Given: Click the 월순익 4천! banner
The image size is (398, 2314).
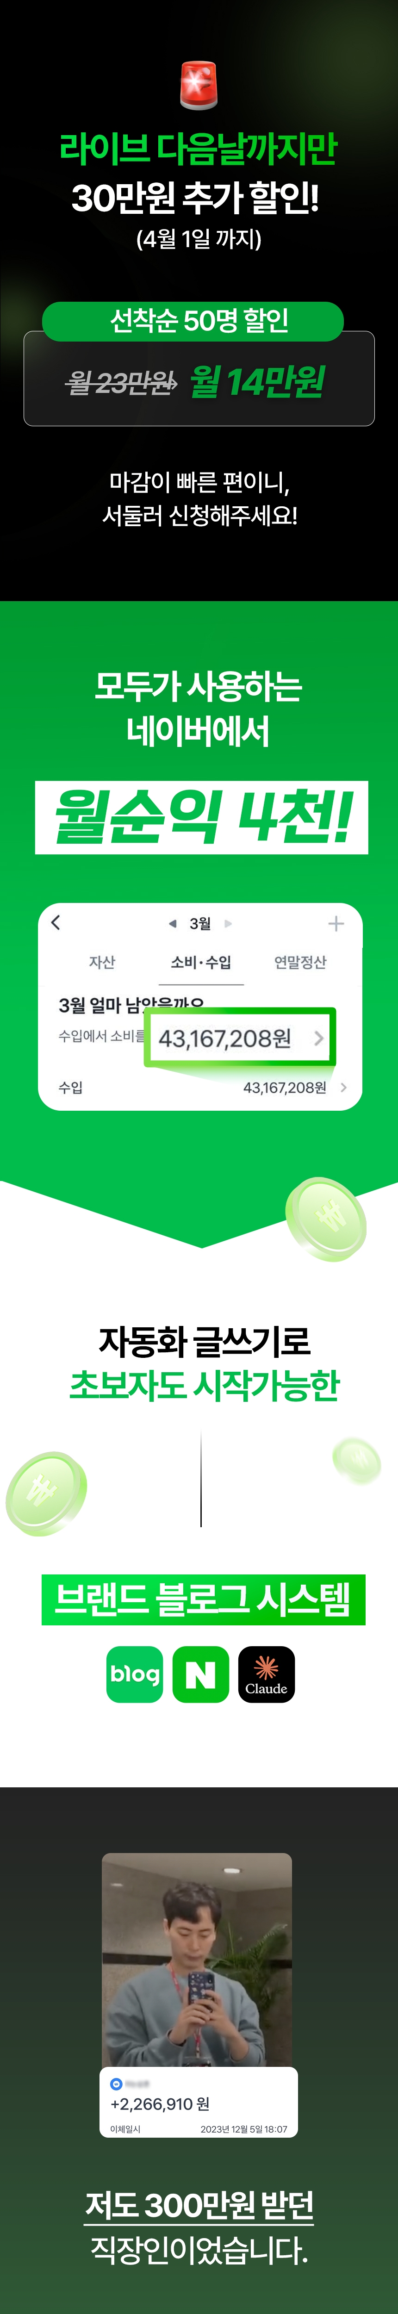Looking at the screenshot, I should click(x=201, y=817).
